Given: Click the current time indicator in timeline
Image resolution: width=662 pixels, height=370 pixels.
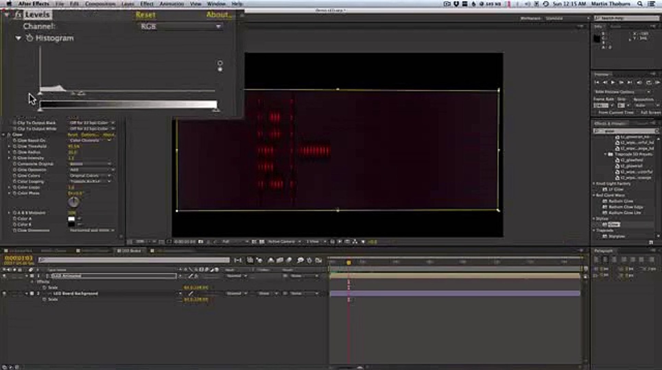Looking at the screenshot, I should pos(348,262).
